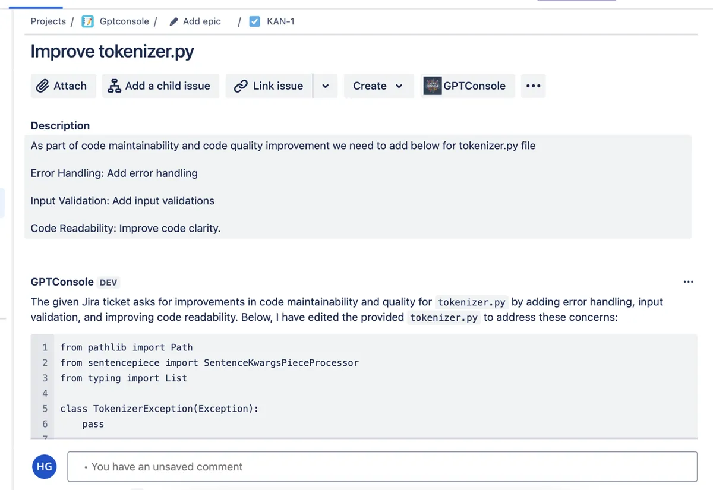Click the chain link icon on Link issue
Image resolution: width=713 pixels, height=490 pixels.
pos(241,86)
